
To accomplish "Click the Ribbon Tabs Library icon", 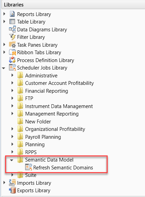I will click(13, 52).
